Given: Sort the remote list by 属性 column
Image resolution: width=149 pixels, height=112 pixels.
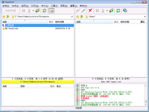Looking at the screenshot, I should tap(143, 22).
